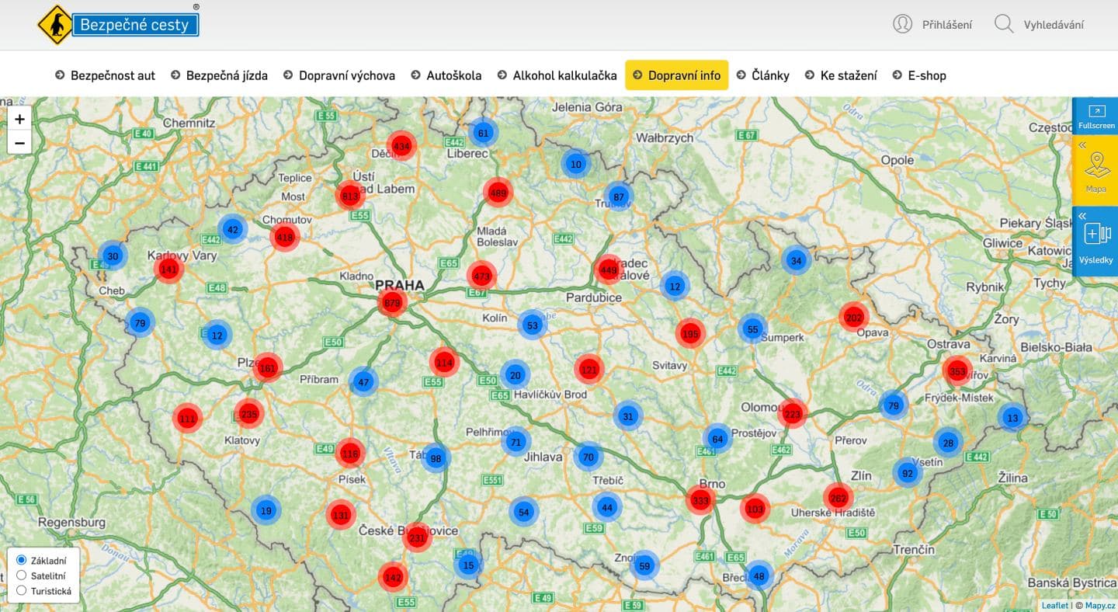Open the Alkohol kalkulačka menu item
This screenshot has width=1118, height=612.
564,75
